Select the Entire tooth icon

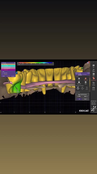(79, 82)
